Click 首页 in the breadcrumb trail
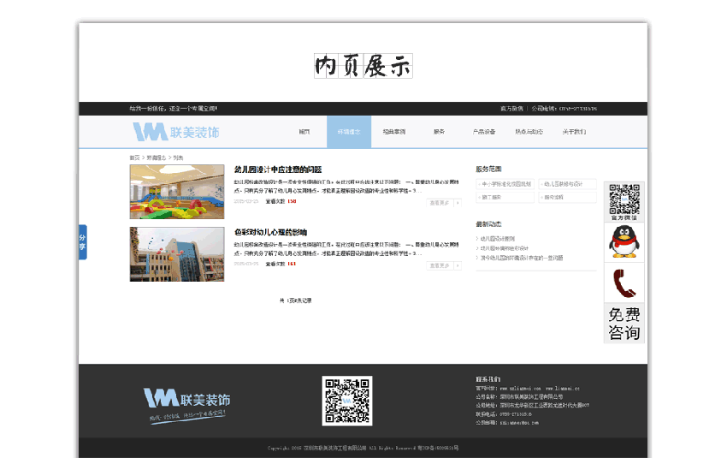 pyautogui.click(x=134, y=158)
